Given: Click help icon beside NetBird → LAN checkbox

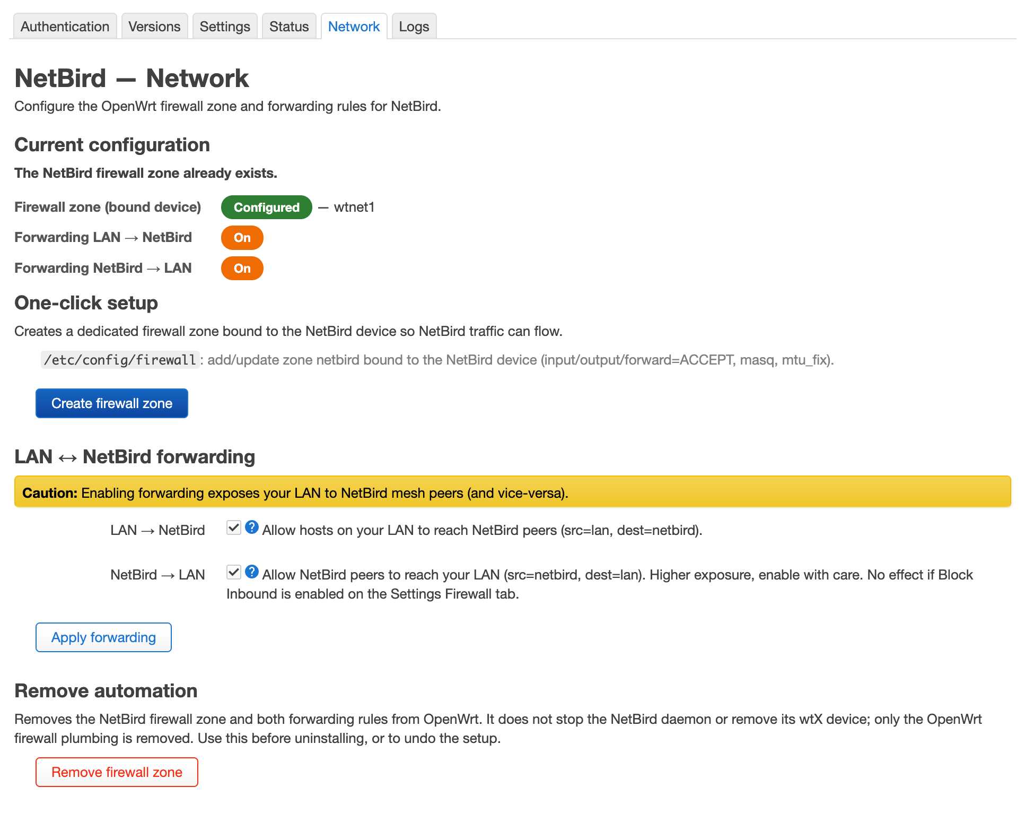Looking at the screenshot, I should pos(252,572).
